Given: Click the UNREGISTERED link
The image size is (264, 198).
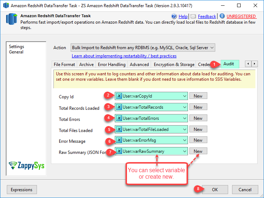Looking at the screenshot, I should click(241, 16).
